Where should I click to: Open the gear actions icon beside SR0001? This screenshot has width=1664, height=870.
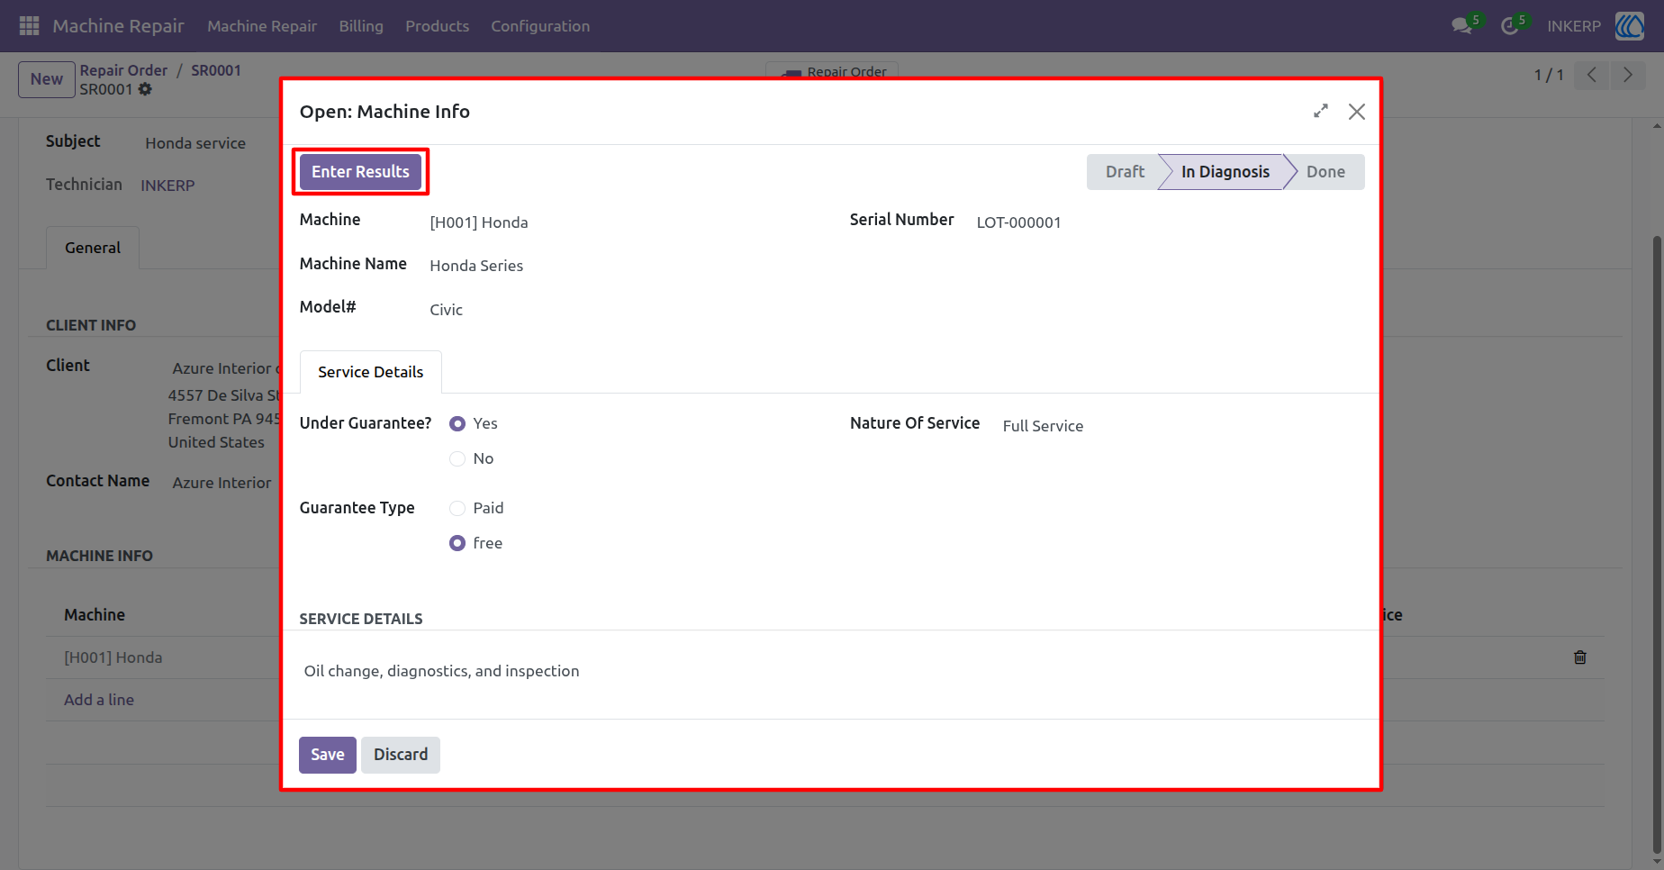[x=145, y=89]
